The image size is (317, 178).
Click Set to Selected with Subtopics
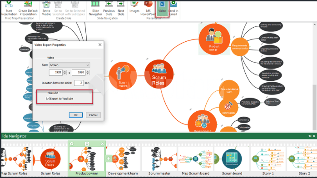tap(75, 9)
